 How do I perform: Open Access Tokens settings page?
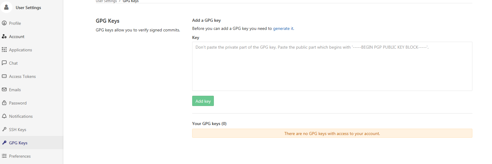22,76
